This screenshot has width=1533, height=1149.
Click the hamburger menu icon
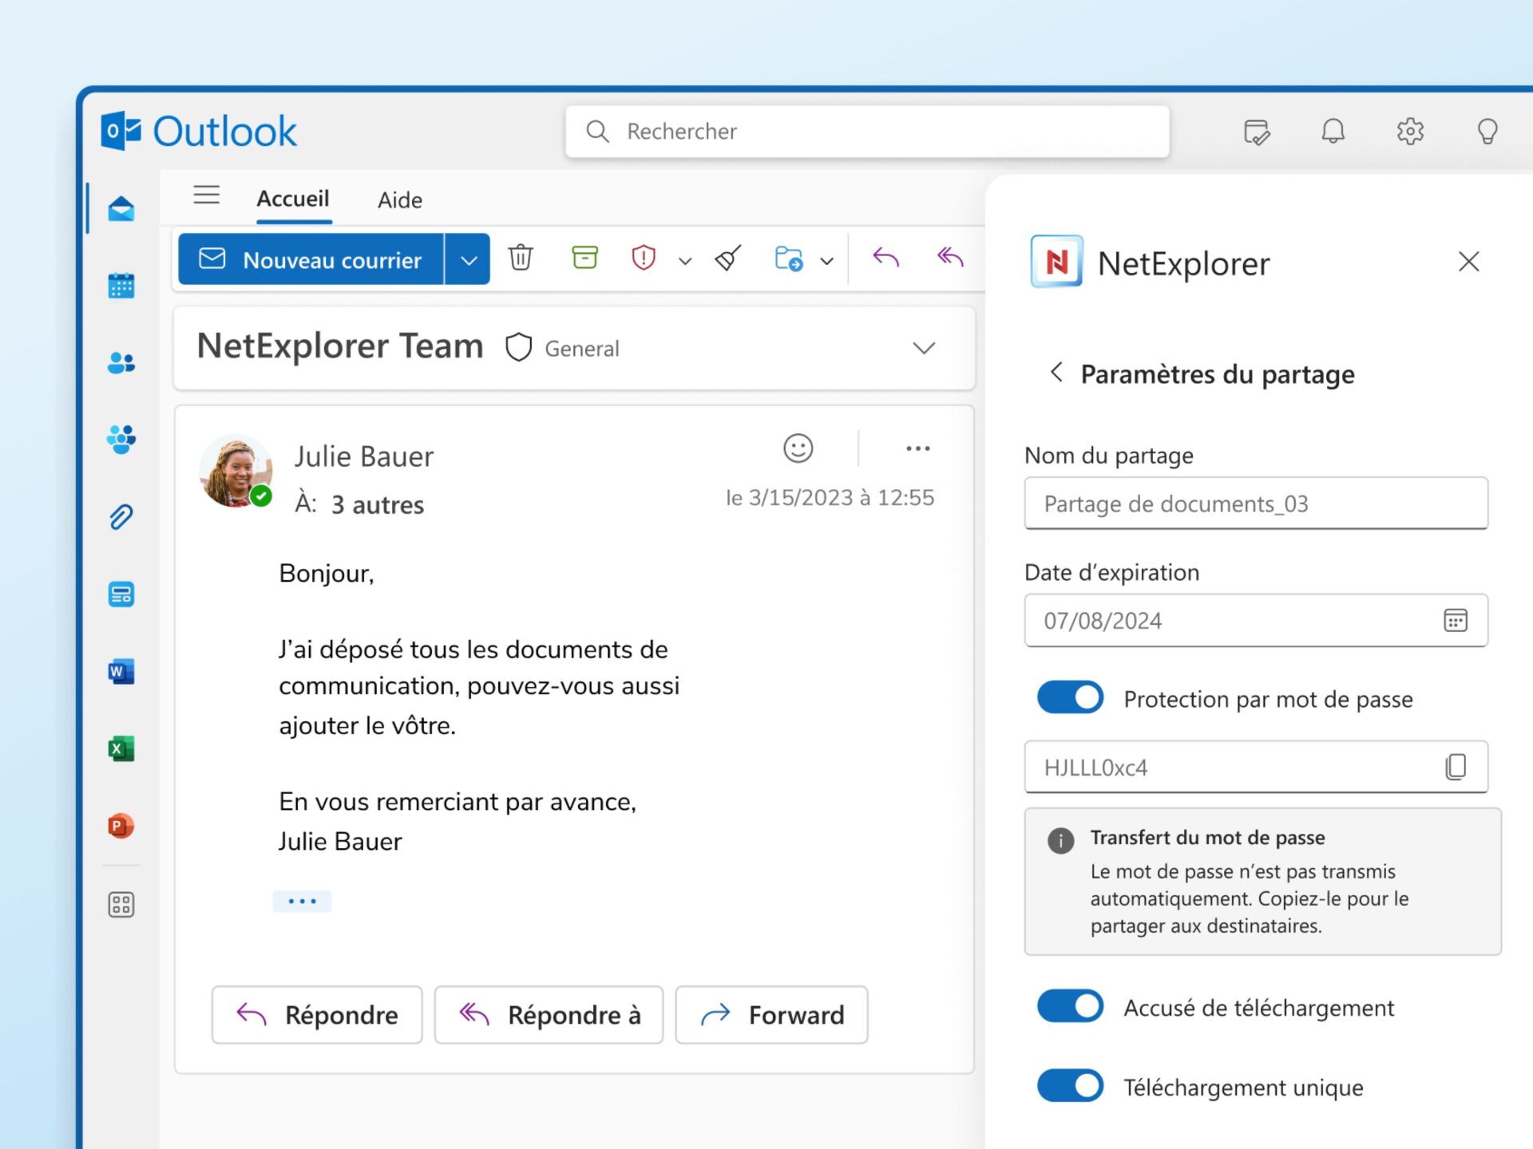(x=207, y=195)
